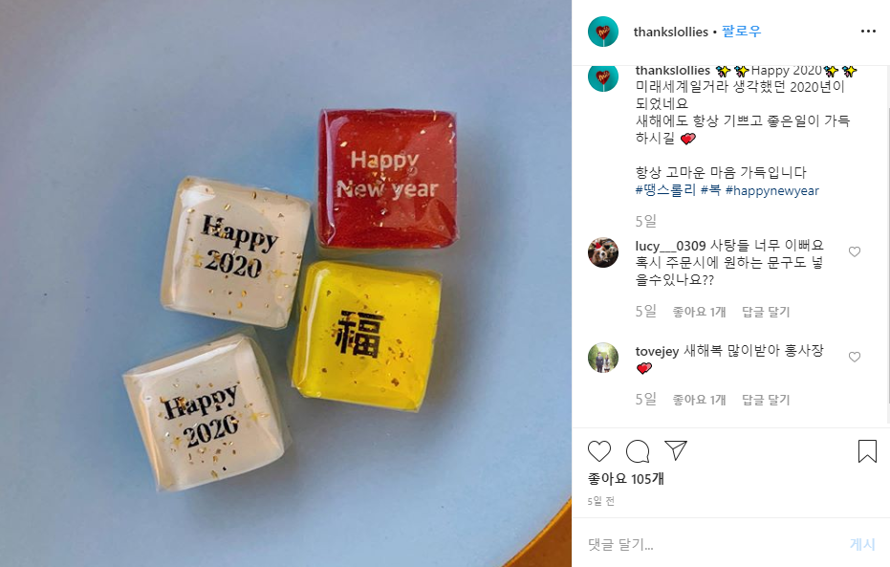Like the post with the heart icon
This screenshot has width=890, height=567.
598,451
